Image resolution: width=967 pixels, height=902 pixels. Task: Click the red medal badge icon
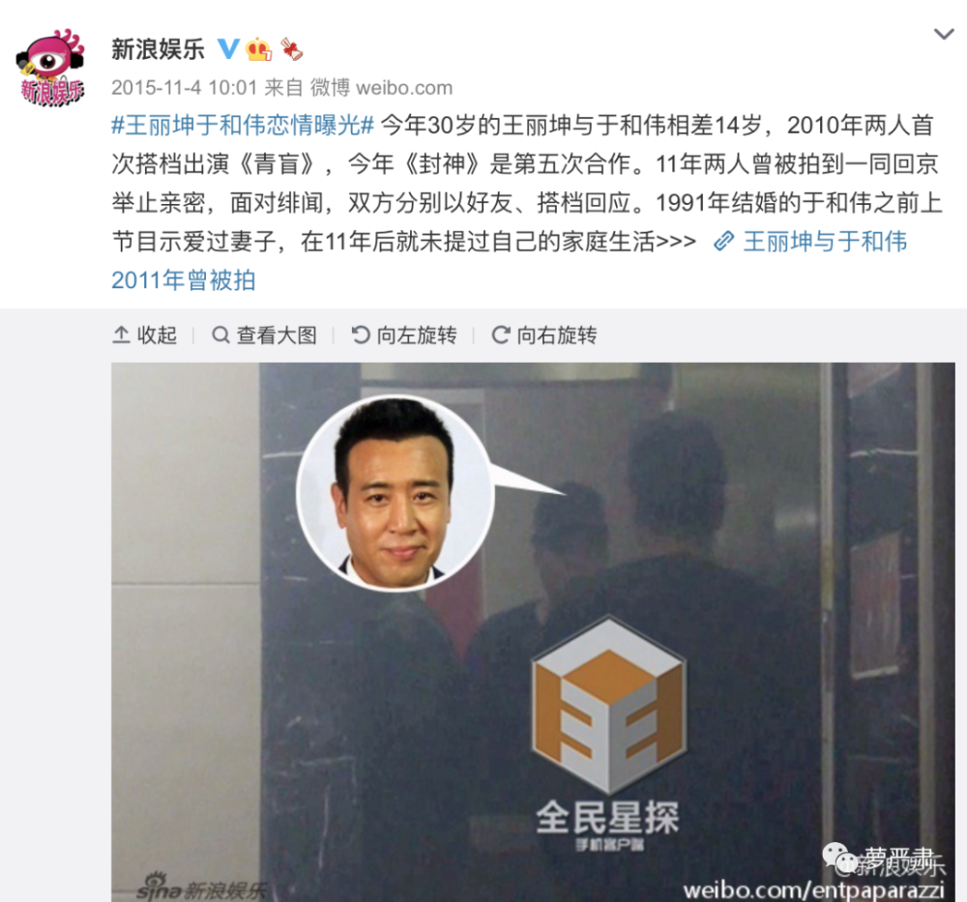click(291, 49)
